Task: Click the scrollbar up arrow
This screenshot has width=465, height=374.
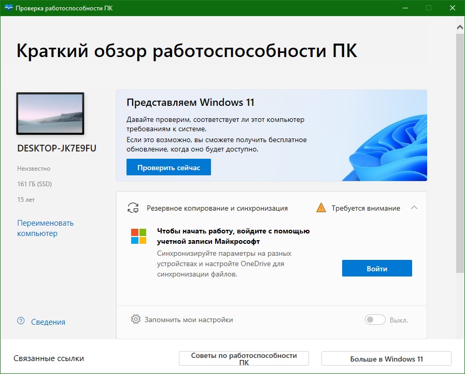Action: click(x=460, y=27)
